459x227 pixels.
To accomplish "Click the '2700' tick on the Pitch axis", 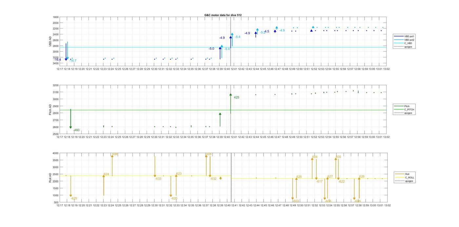I will pyautogui.click(x=56, y=120).
